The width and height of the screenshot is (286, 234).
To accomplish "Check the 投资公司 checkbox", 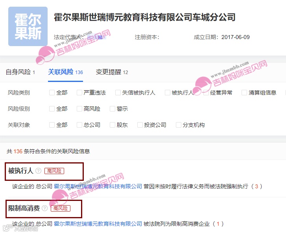I will [x=140, y=125].
